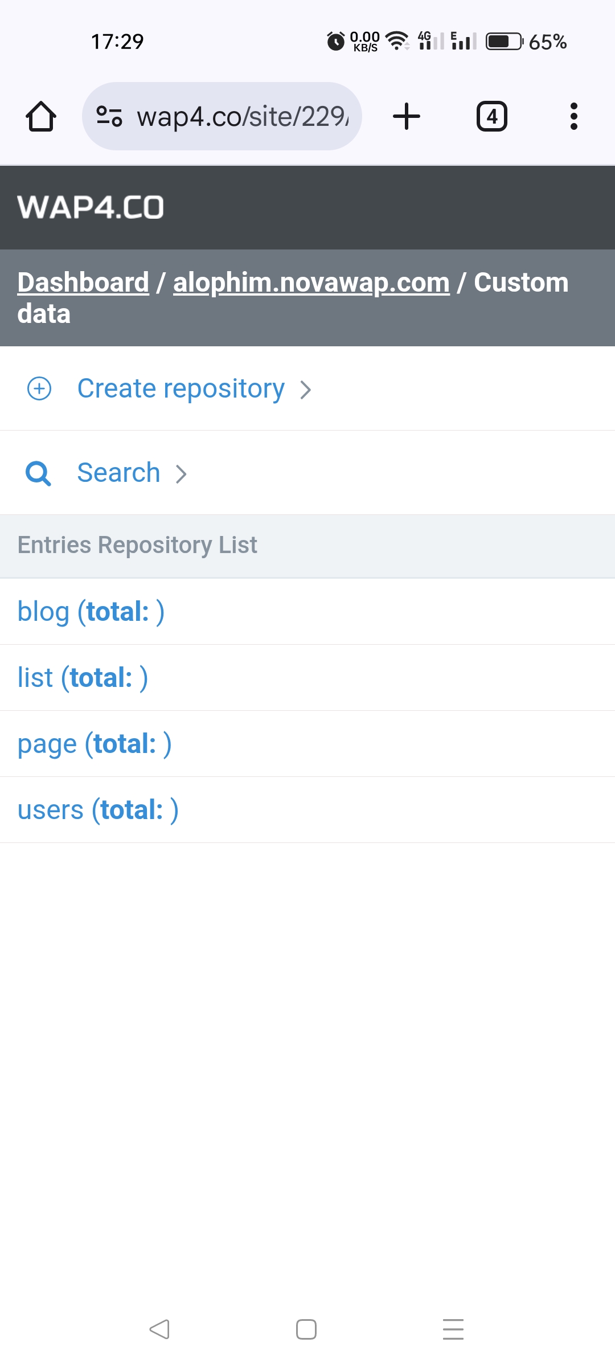615x1367 pixels.
Task: Open the list repository entry
Action: click(83, 678)
